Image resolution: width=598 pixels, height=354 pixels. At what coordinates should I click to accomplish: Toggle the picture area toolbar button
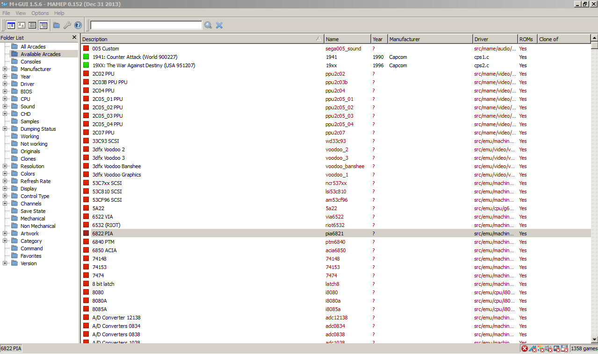(x=22, y=25)
